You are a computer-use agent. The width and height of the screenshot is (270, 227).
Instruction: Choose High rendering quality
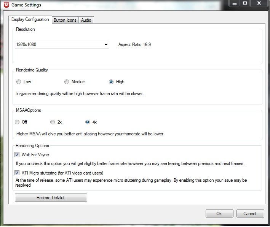pos(111,82)
